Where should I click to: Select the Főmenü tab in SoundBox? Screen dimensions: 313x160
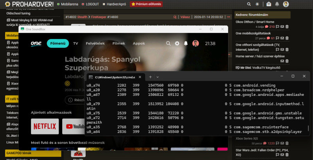click(58, 43)
